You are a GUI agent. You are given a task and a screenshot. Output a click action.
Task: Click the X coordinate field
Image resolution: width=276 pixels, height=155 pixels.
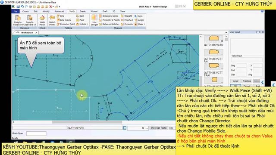point(258,65)
